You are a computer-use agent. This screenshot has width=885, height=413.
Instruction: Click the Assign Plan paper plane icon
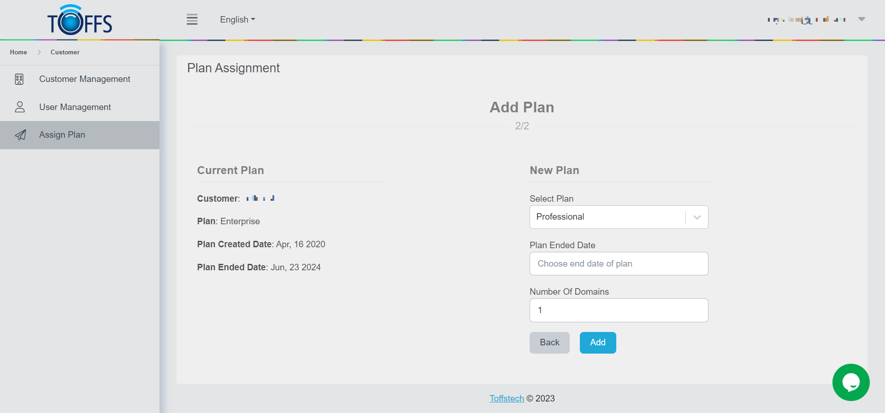pyautogui.click(x=20, y=135)
